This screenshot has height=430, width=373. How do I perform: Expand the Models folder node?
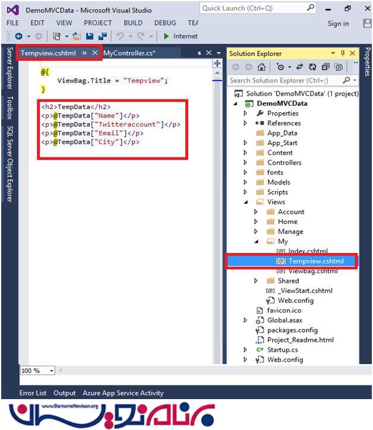(x=246, y=182)
